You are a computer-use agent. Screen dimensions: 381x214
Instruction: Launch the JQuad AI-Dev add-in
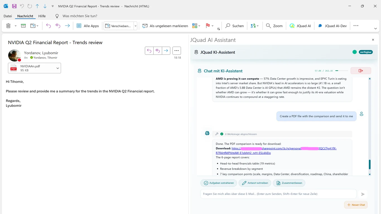332,26
